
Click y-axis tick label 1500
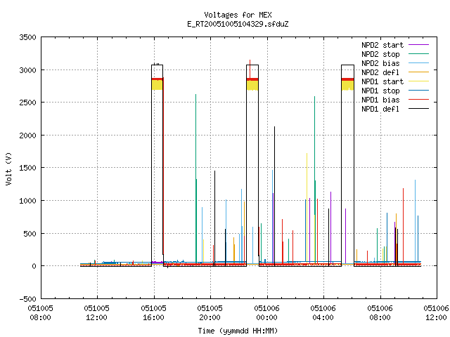pyautogui.click(x=27, y=168)
